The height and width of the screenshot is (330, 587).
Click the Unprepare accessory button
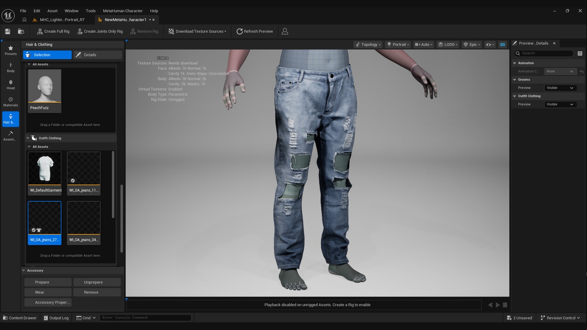pyautogui.click(x=97, y=282)
